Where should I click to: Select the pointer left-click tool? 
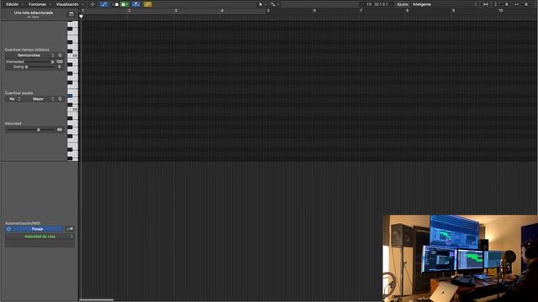click(x=261, y=4)
